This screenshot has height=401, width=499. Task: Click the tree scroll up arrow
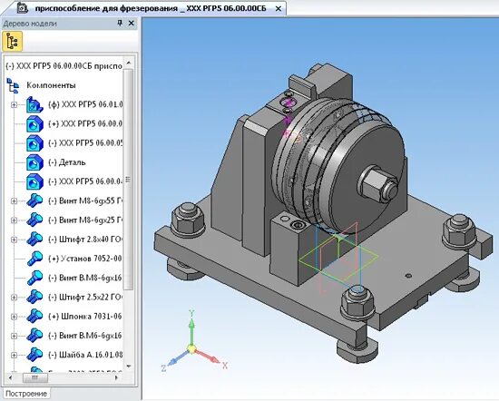coord(129,63)
